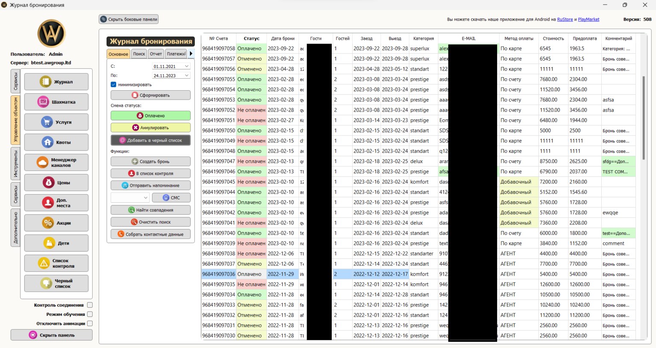Open the start date 01.11.2021 dropdown
The height and width of the screenshot is (348, 656).
(x=187, y=66)
